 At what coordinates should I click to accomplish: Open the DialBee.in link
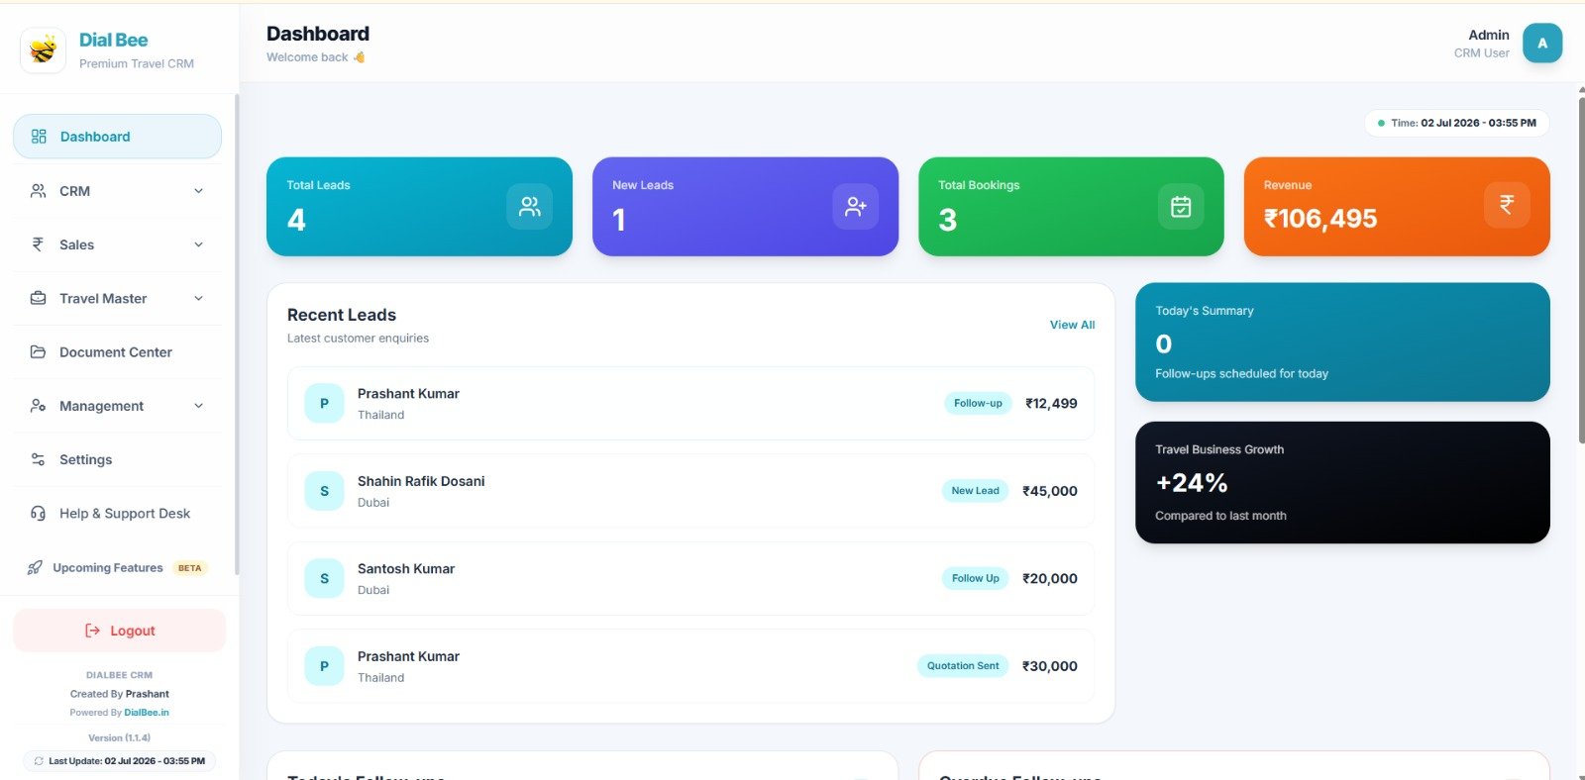[147, 712]
